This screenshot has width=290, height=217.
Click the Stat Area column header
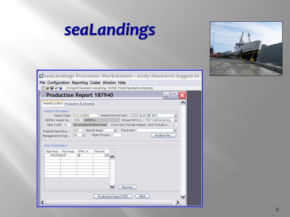52,151
